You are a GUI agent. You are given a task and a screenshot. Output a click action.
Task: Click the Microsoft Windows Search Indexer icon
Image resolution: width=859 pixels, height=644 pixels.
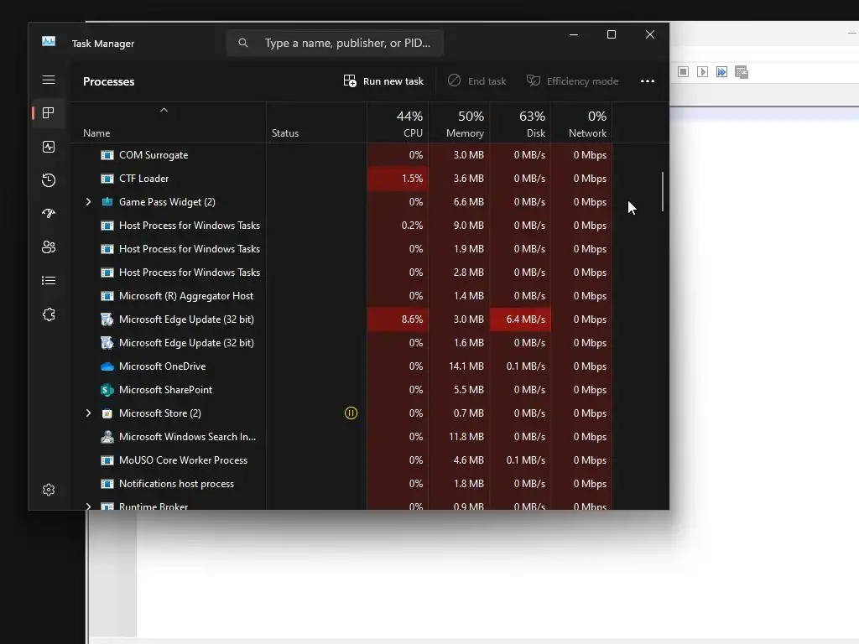click(x=107, y=437)
